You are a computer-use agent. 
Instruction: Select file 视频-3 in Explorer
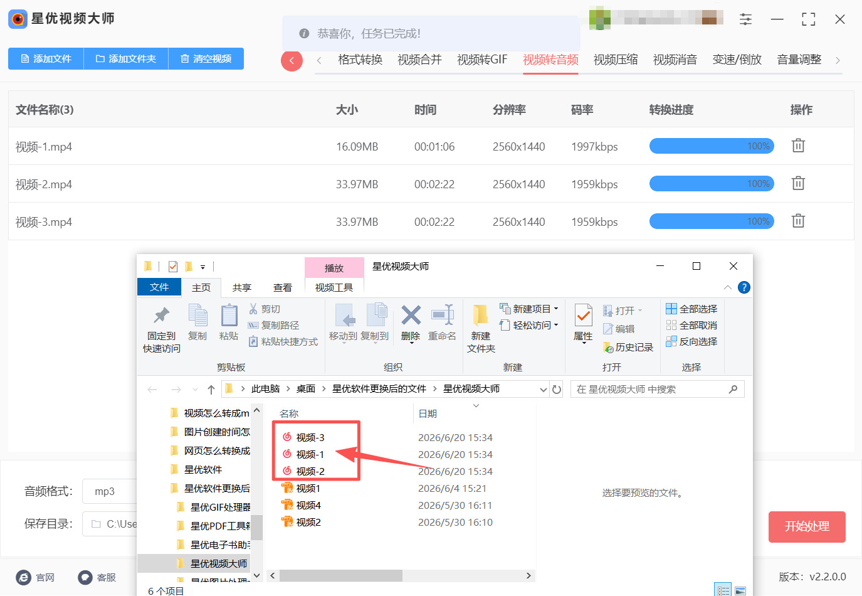310,437
